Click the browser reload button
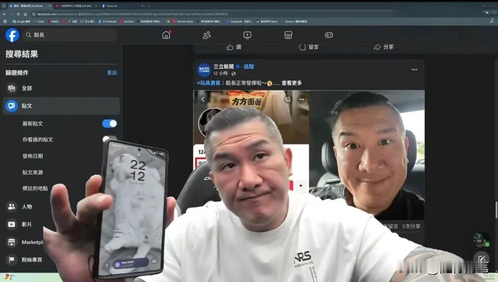 point(18,14)
